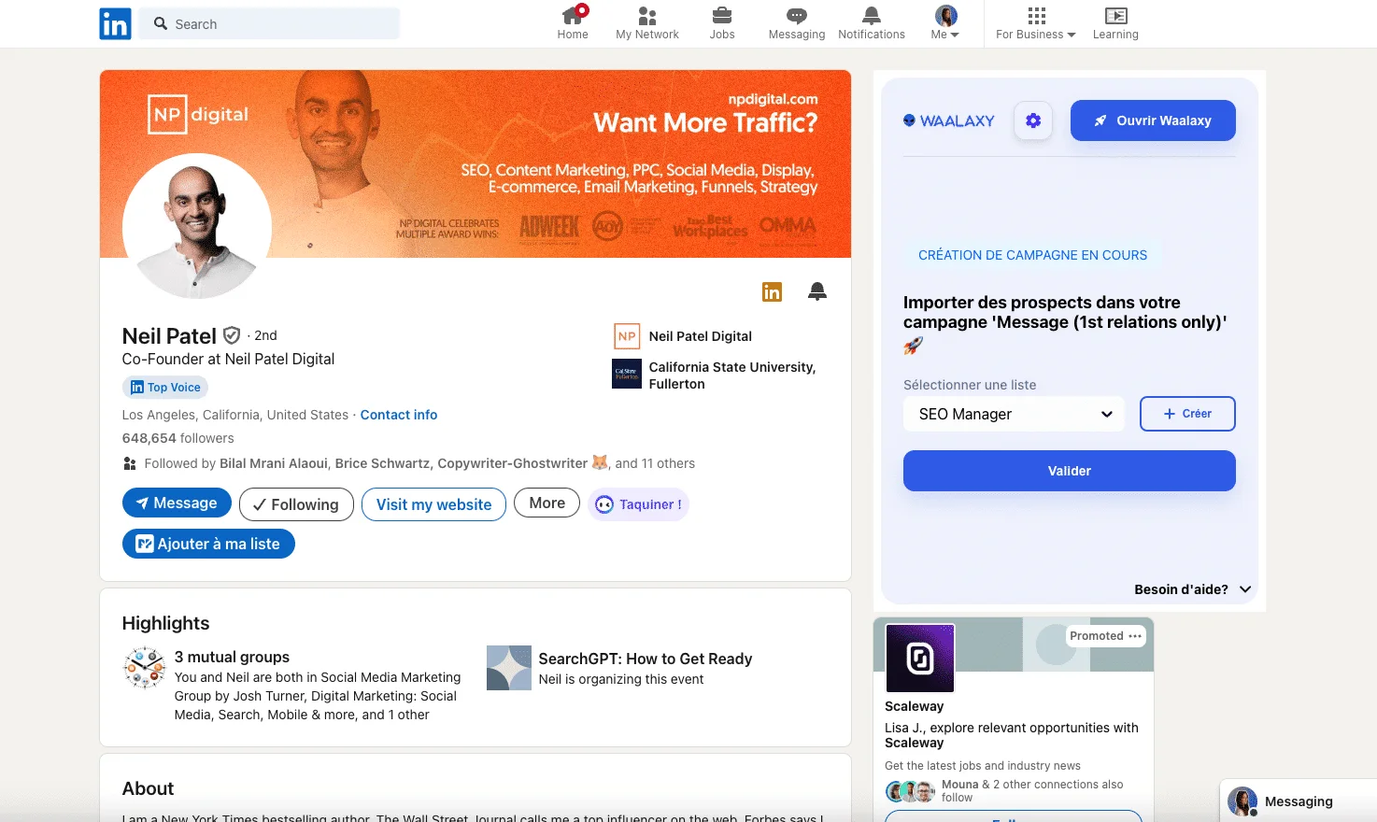Image resolution: width=1377 pixels, height=822 pixels.
Task: Click the SearchGPT event thumbnail
Action: click(x=509, y=668)
